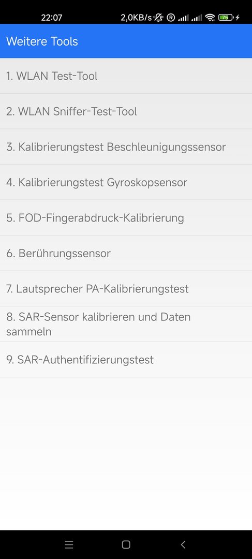
Task: Select SAR-Sensor kalibrieren und Daten sammeln
Action: click(x=126, y=324)
